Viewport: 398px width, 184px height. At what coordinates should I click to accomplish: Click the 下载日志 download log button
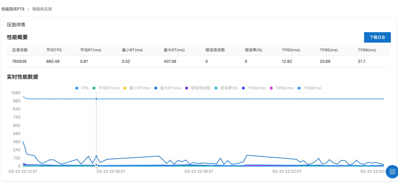[377, 37]
